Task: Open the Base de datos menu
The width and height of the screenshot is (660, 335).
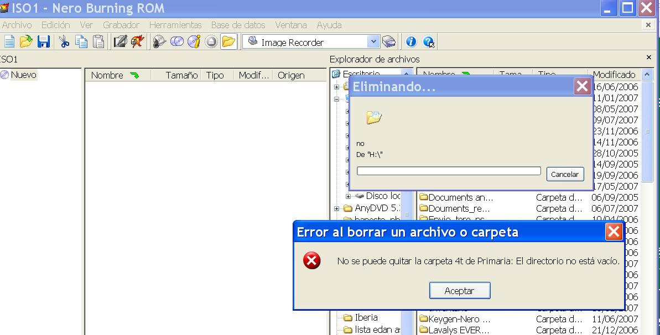Action: pos(238,25)
